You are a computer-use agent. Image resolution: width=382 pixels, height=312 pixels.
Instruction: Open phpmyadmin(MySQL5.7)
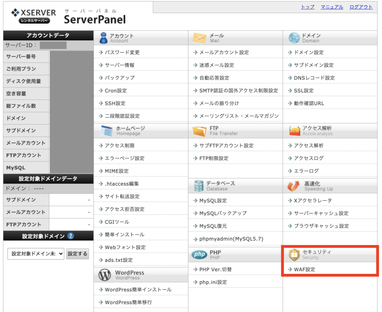click(231, 239)
